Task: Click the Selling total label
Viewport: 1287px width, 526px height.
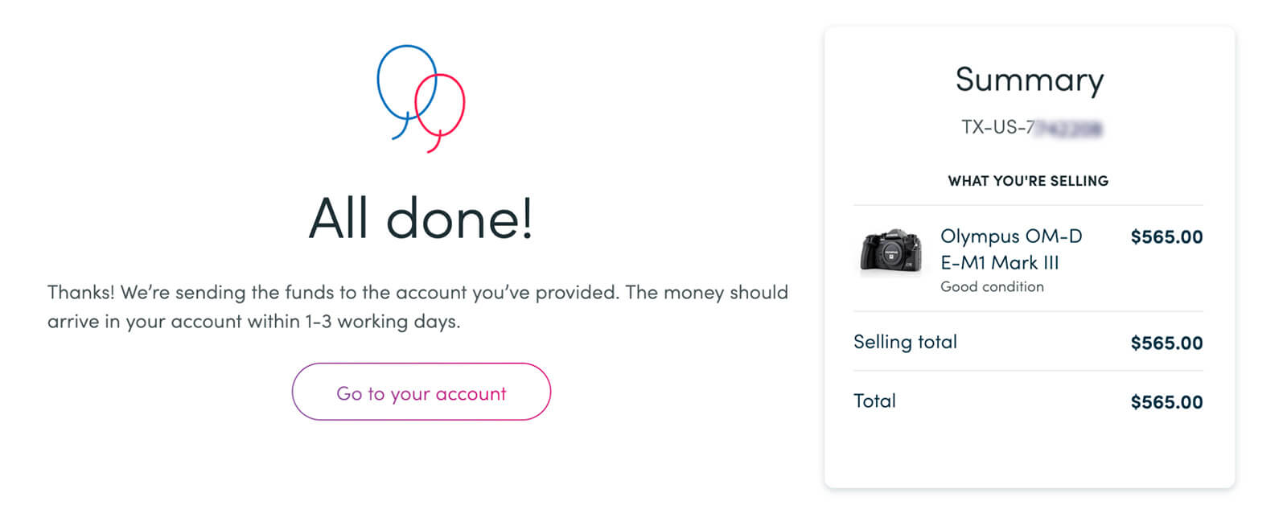Action: pyautogui.click(x=905, y=342)
